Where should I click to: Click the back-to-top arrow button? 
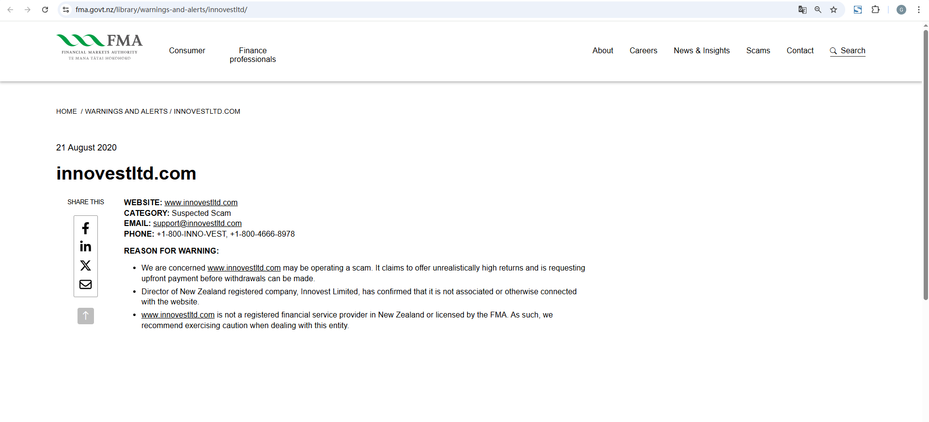86,316
